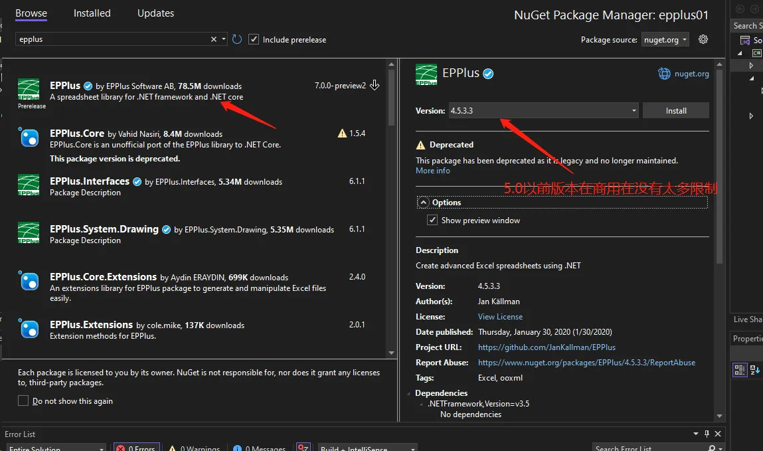Click the C# project icon in Solution Explorer

[756, 52]
